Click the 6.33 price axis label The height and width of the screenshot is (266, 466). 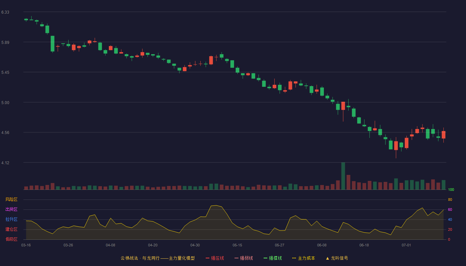click(5, 12)
